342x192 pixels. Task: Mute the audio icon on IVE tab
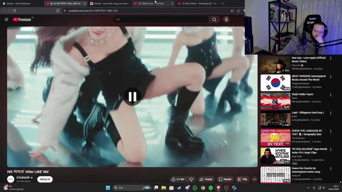point(51,3)
